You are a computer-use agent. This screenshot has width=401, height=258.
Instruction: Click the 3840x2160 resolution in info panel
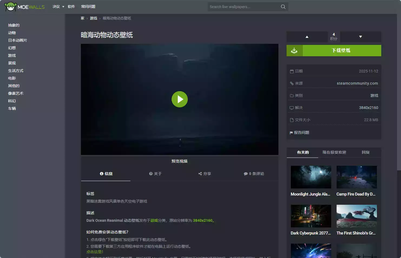pos(369,108)
